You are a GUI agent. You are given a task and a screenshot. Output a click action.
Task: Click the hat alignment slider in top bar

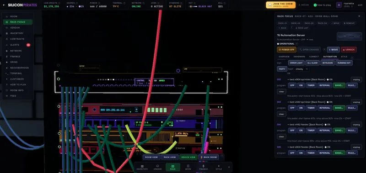(x=193, y=6)
